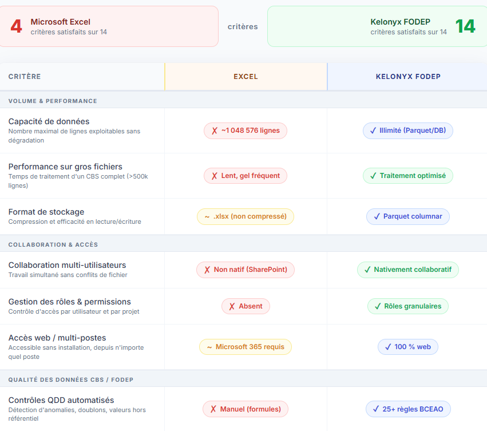Click the X icon beside 'Lent, gel fréquent'
The image size is (487, 431).
tap(214, 176)
